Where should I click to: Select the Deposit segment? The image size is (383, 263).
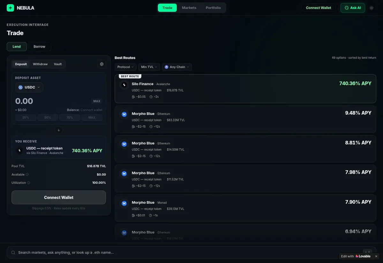21,64
